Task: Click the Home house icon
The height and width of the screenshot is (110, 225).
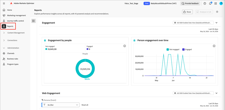Action: click(x=4, y=10)
